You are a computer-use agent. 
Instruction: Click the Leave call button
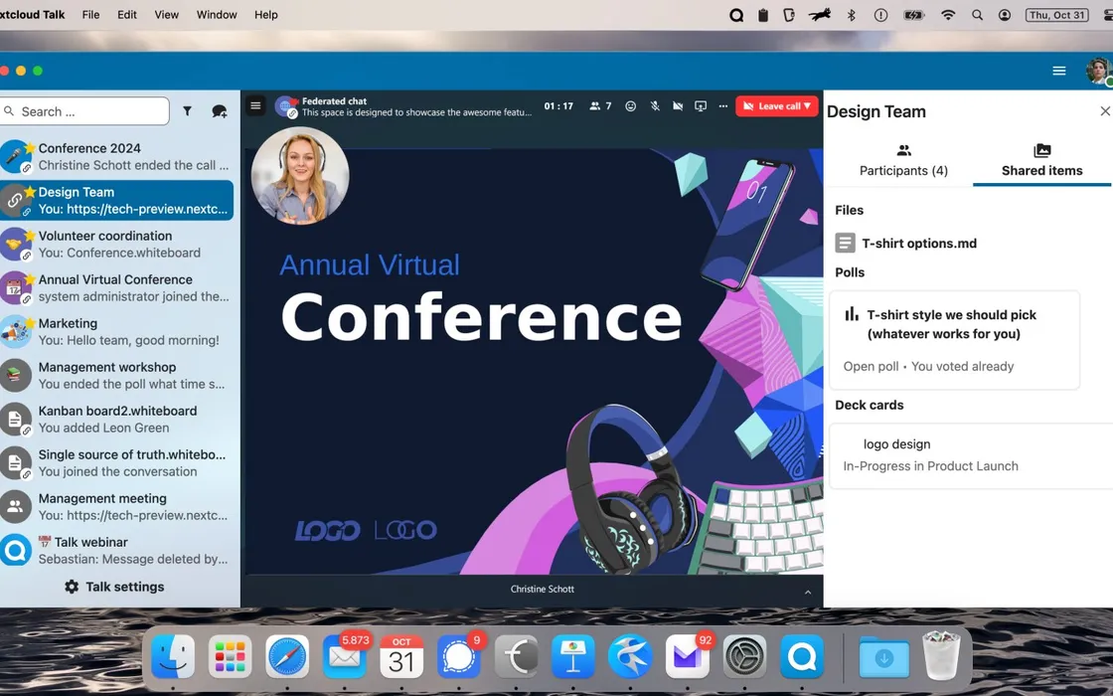coord(776,105)
